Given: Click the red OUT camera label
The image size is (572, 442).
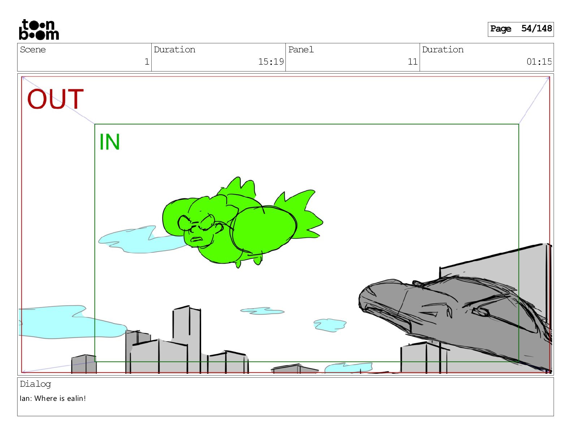Looking at the screenshot, I should pos(55,99).
